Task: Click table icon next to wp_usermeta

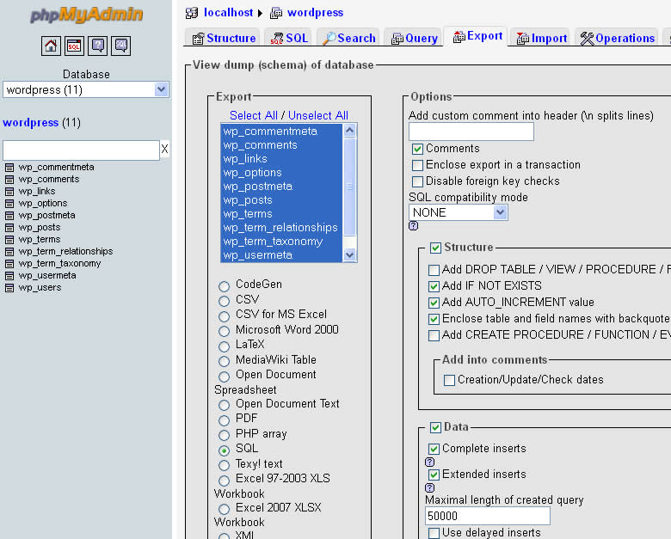Action: click(x=9, y=275)
